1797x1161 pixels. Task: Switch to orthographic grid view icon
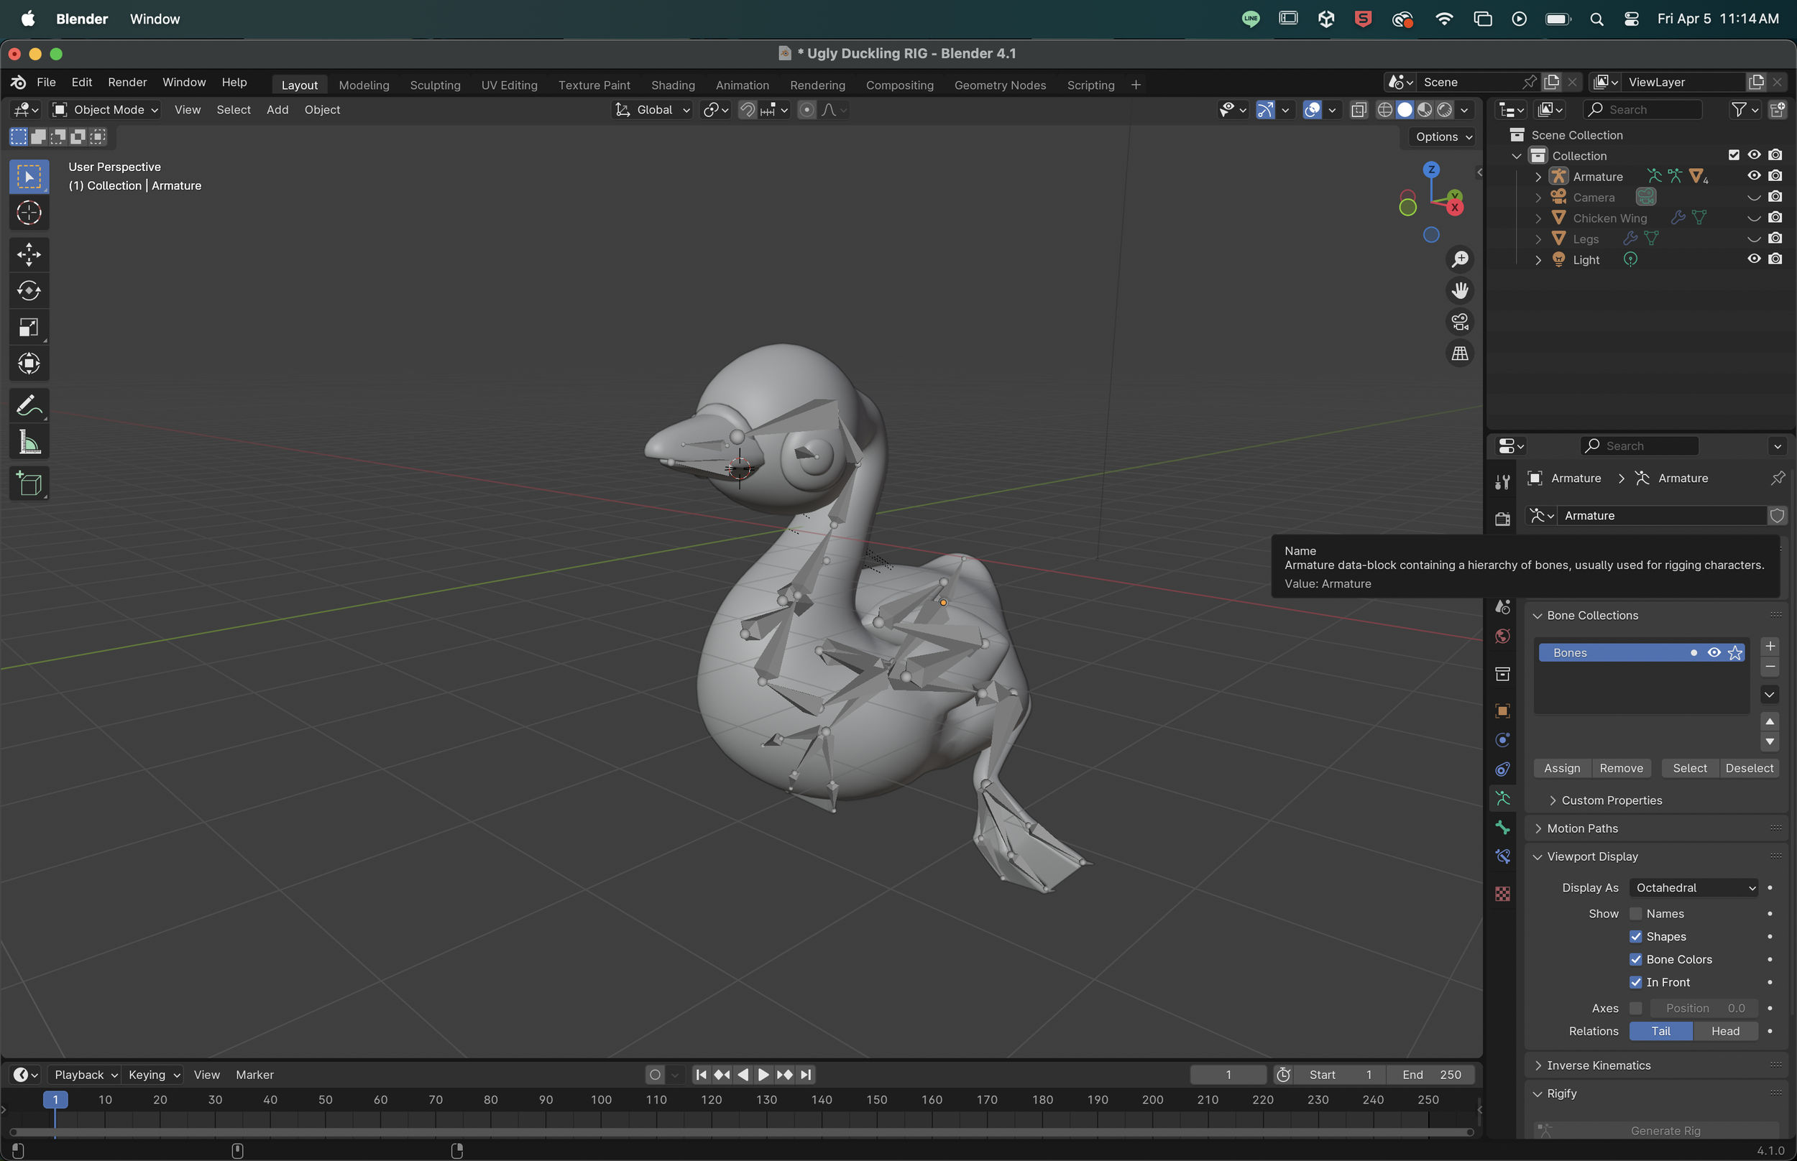[1460, 353]
